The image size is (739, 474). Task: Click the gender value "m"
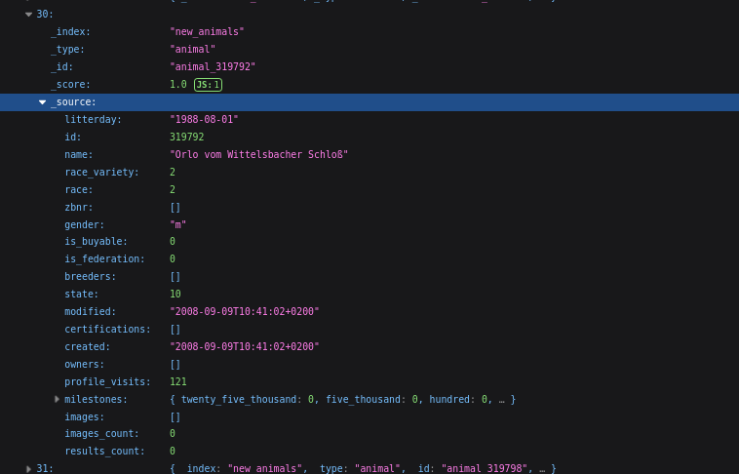point(177,224)
